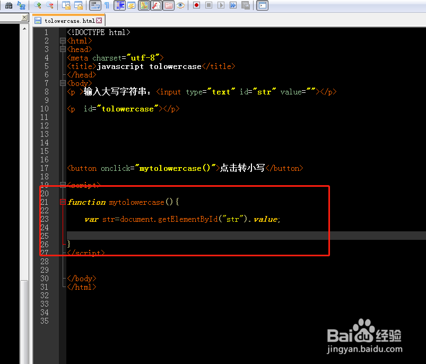Click the left panel scroll-up arrow
This screenshot has width=426, height=364.
click(x=24, y=28)
